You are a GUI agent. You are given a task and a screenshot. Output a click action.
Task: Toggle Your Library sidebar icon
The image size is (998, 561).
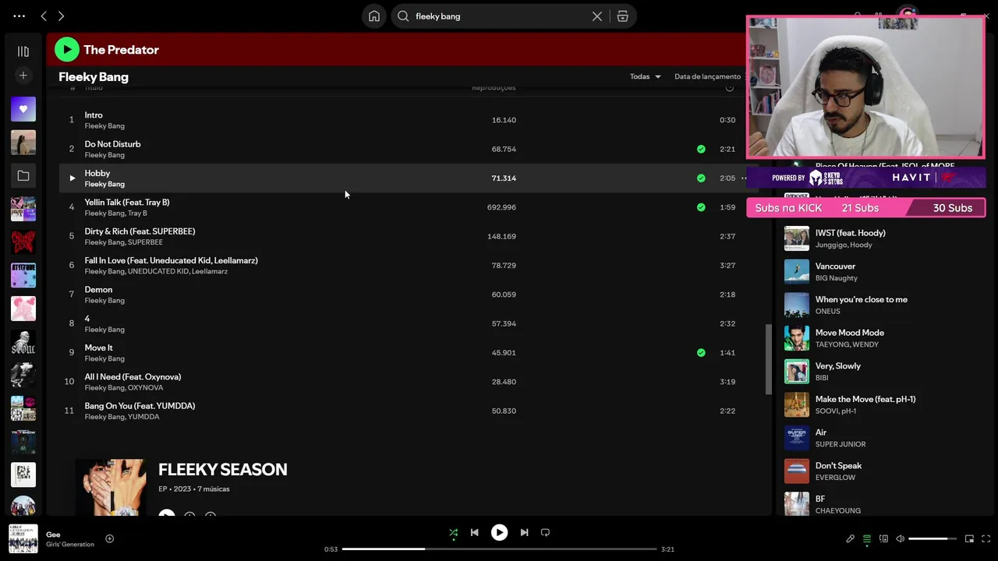tap(23, 51)
